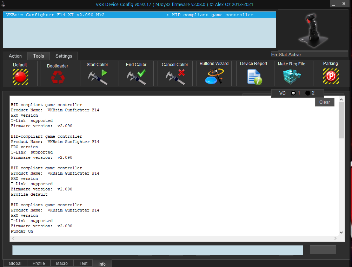This screenshot has height=267, width=352.
Task: Select the VKBsim Gunfighter F14 XT device row
Action: click(x=139, y=15)
